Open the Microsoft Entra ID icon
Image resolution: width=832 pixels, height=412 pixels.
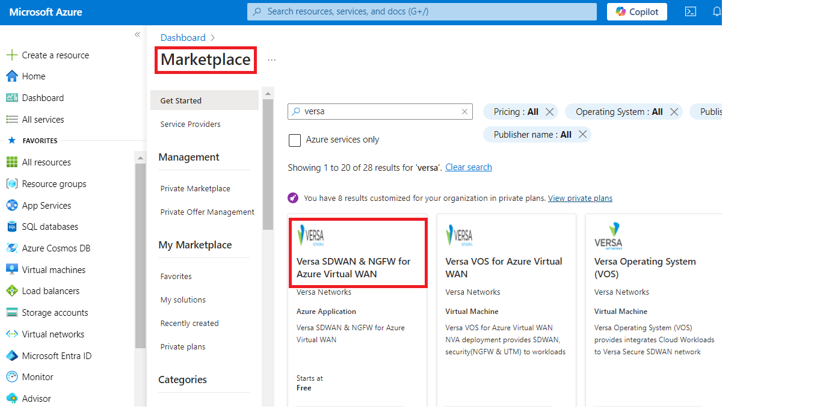coord(11,356)
